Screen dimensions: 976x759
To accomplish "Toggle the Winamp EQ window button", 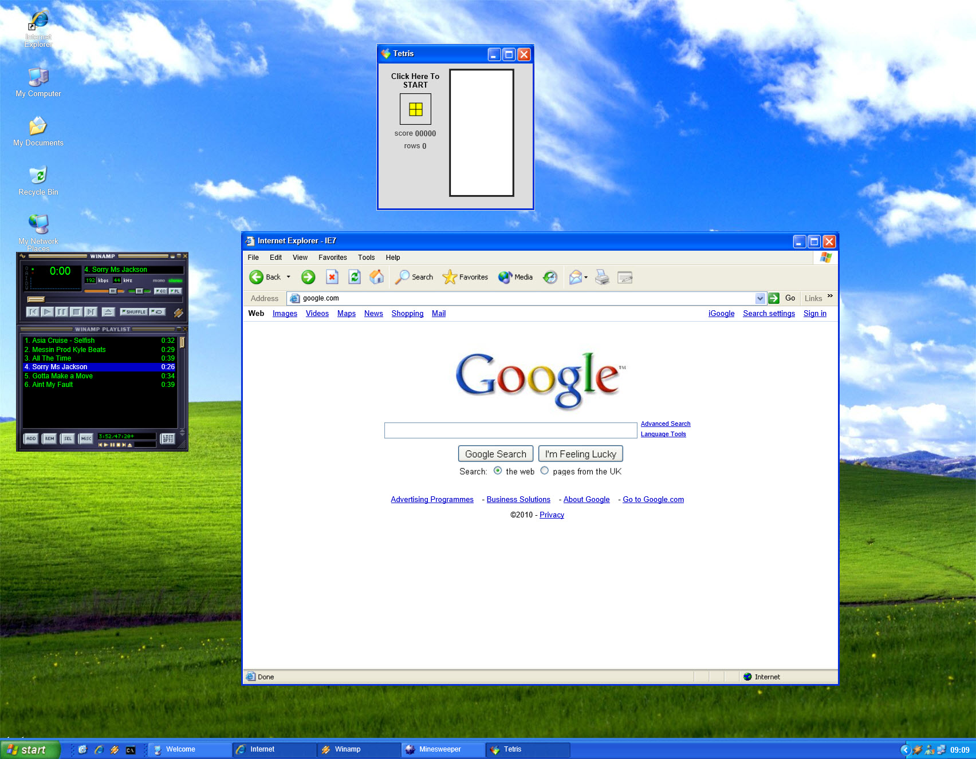I will point(161,291).
